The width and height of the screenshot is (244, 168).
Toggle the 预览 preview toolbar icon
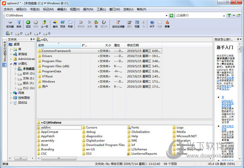(63, 24)
